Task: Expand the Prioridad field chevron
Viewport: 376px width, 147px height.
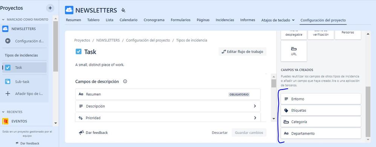Action: tap(255, 118)
